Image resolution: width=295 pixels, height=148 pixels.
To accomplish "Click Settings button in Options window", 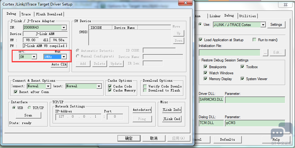I will pyautogui.click(x=276, y=25).
